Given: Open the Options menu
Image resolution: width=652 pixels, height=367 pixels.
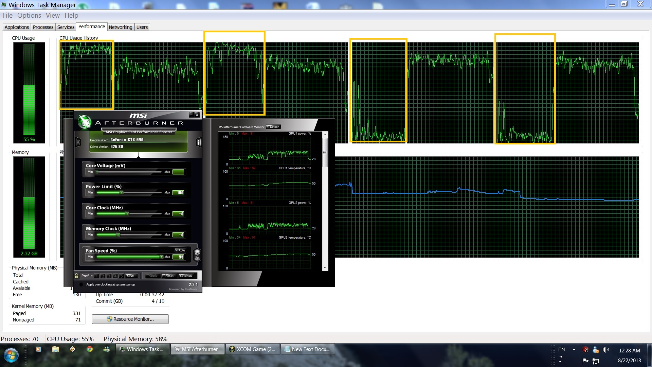Looking at the screenshot, I should click(x=29, y=15).
